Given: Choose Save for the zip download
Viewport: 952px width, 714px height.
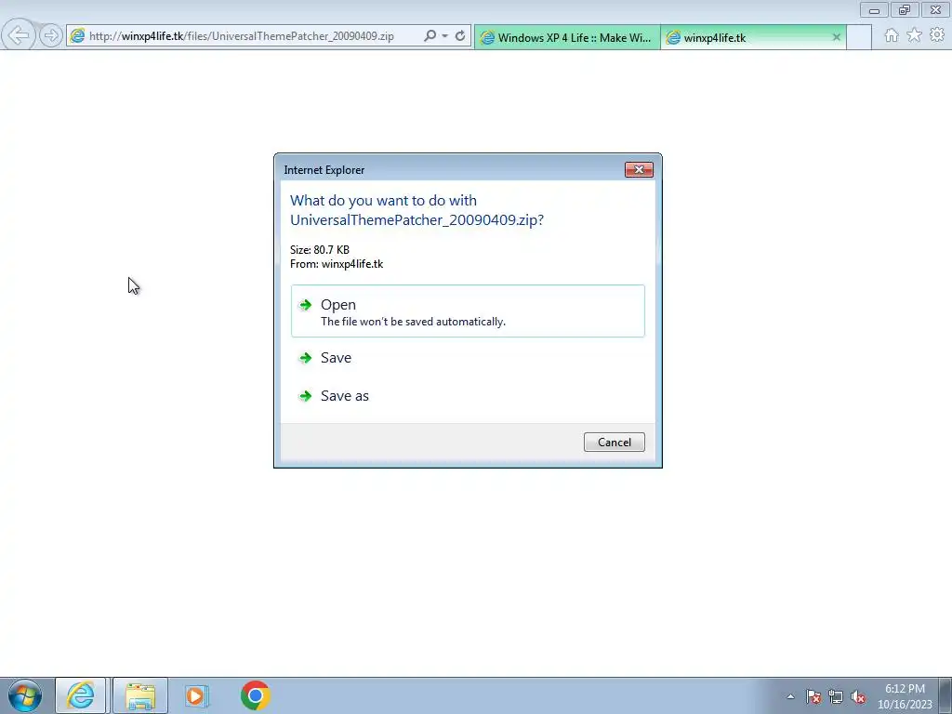Looking at the screenshot, I should coord(468,358).
